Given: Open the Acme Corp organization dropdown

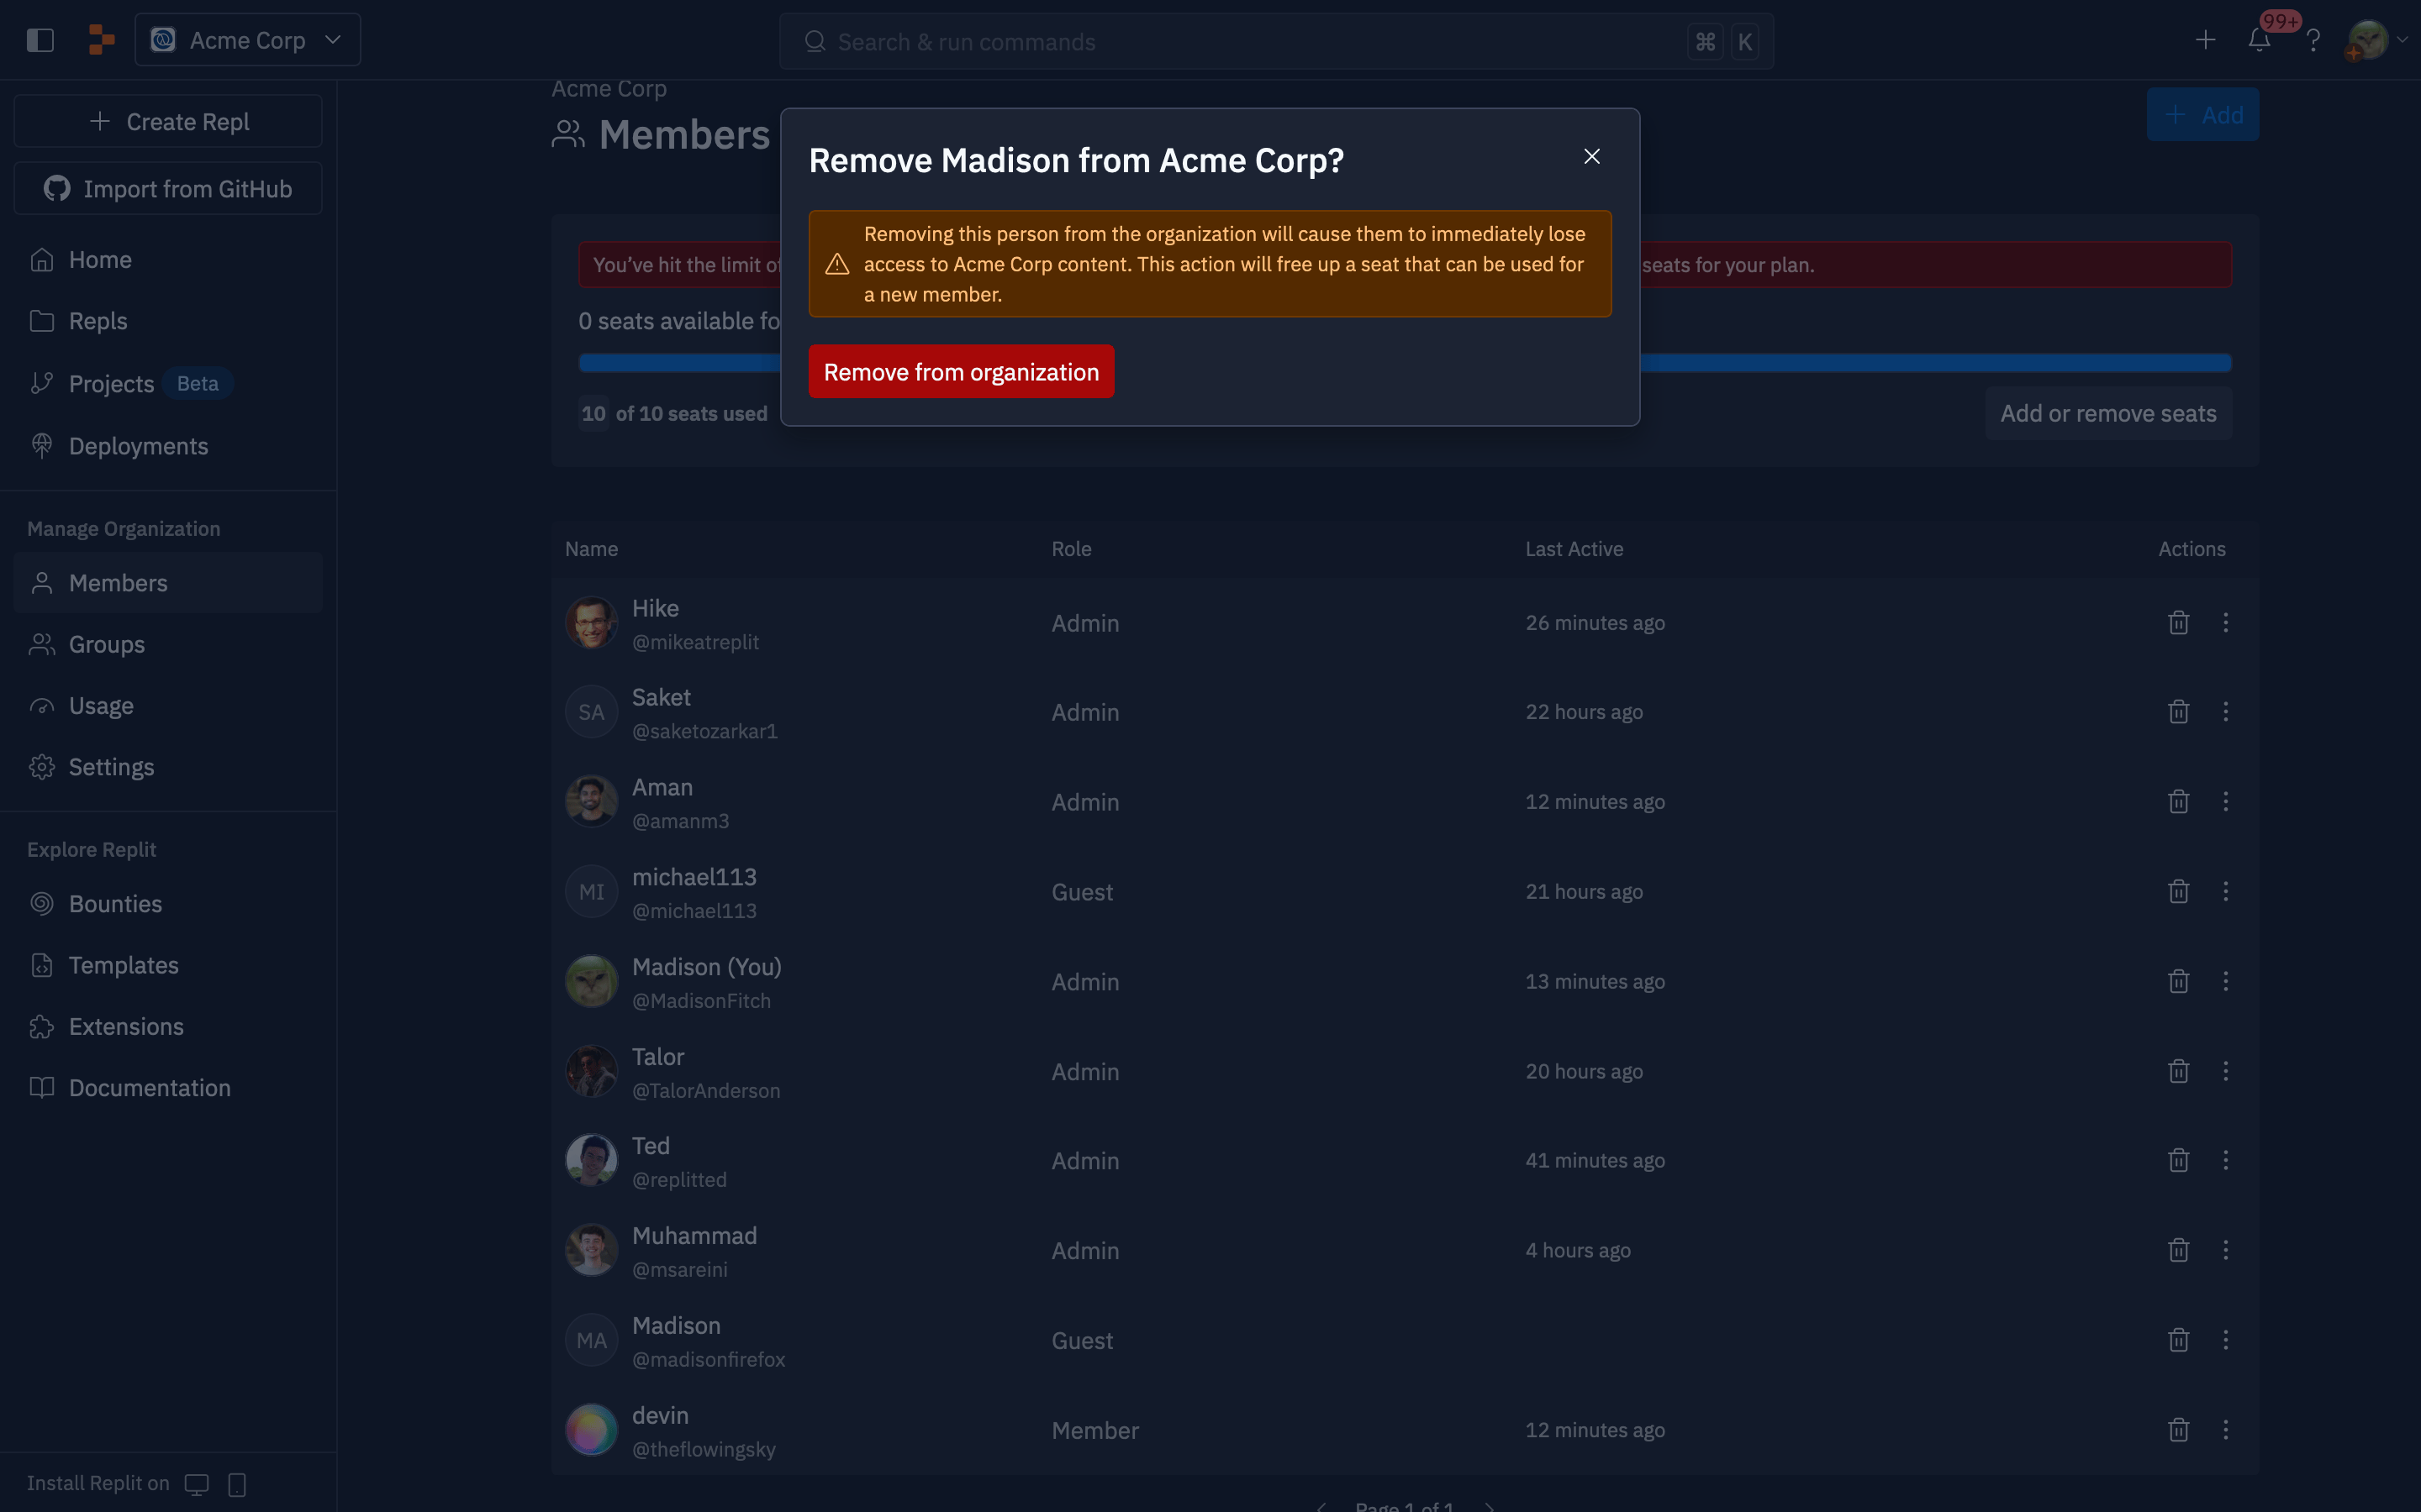Looking at the screenshot, I should [247, 40].
